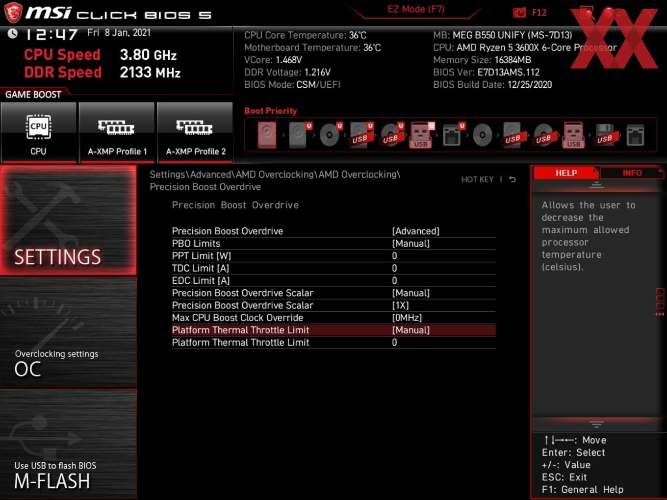The image size is (667, 500).
Task: Click the Memory Size: 16384MB text
Action: [482, 60]
